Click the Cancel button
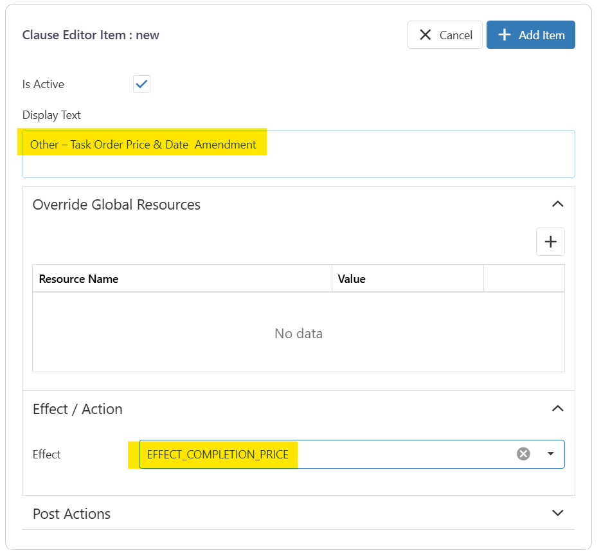This screenshot has width=601, height=551. [445, 35]
